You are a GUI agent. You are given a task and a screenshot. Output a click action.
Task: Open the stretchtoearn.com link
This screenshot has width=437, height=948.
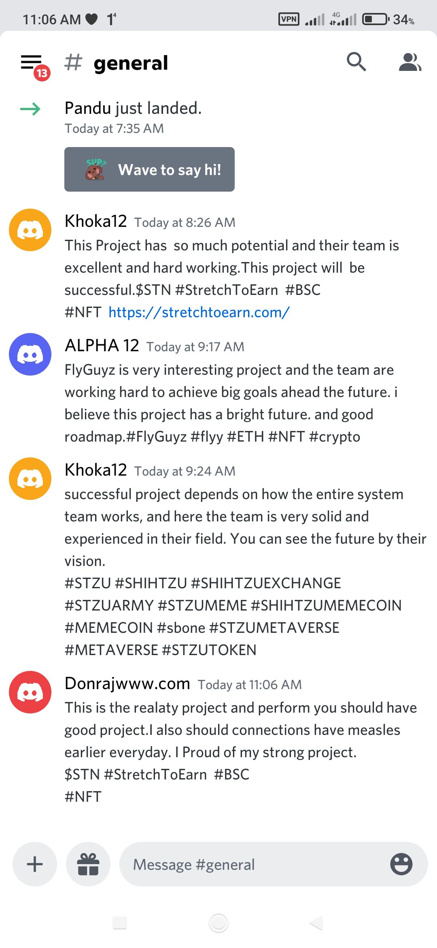click(199, 312)
